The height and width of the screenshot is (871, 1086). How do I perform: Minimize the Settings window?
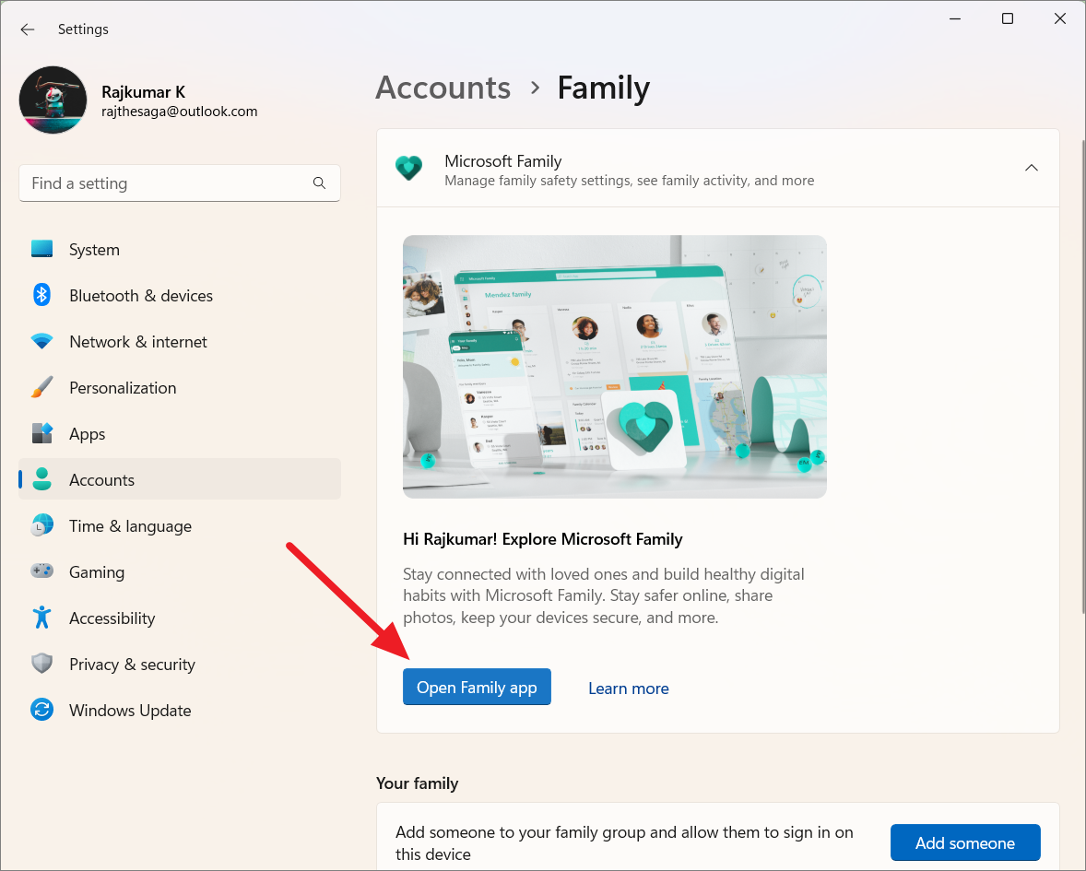955,18
